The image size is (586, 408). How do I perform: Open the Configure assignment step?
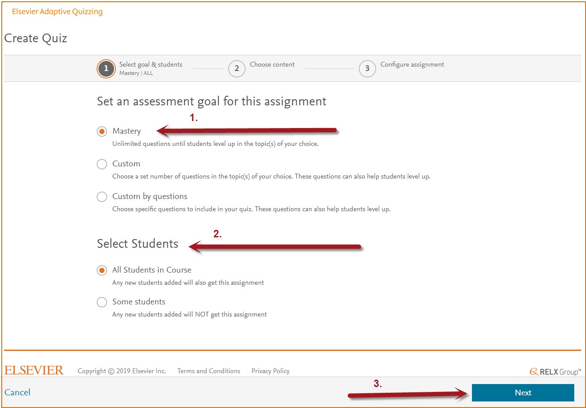pos(412,64)
